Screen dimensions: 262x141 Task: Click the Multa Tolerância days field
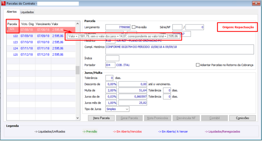tap(167, 90)
